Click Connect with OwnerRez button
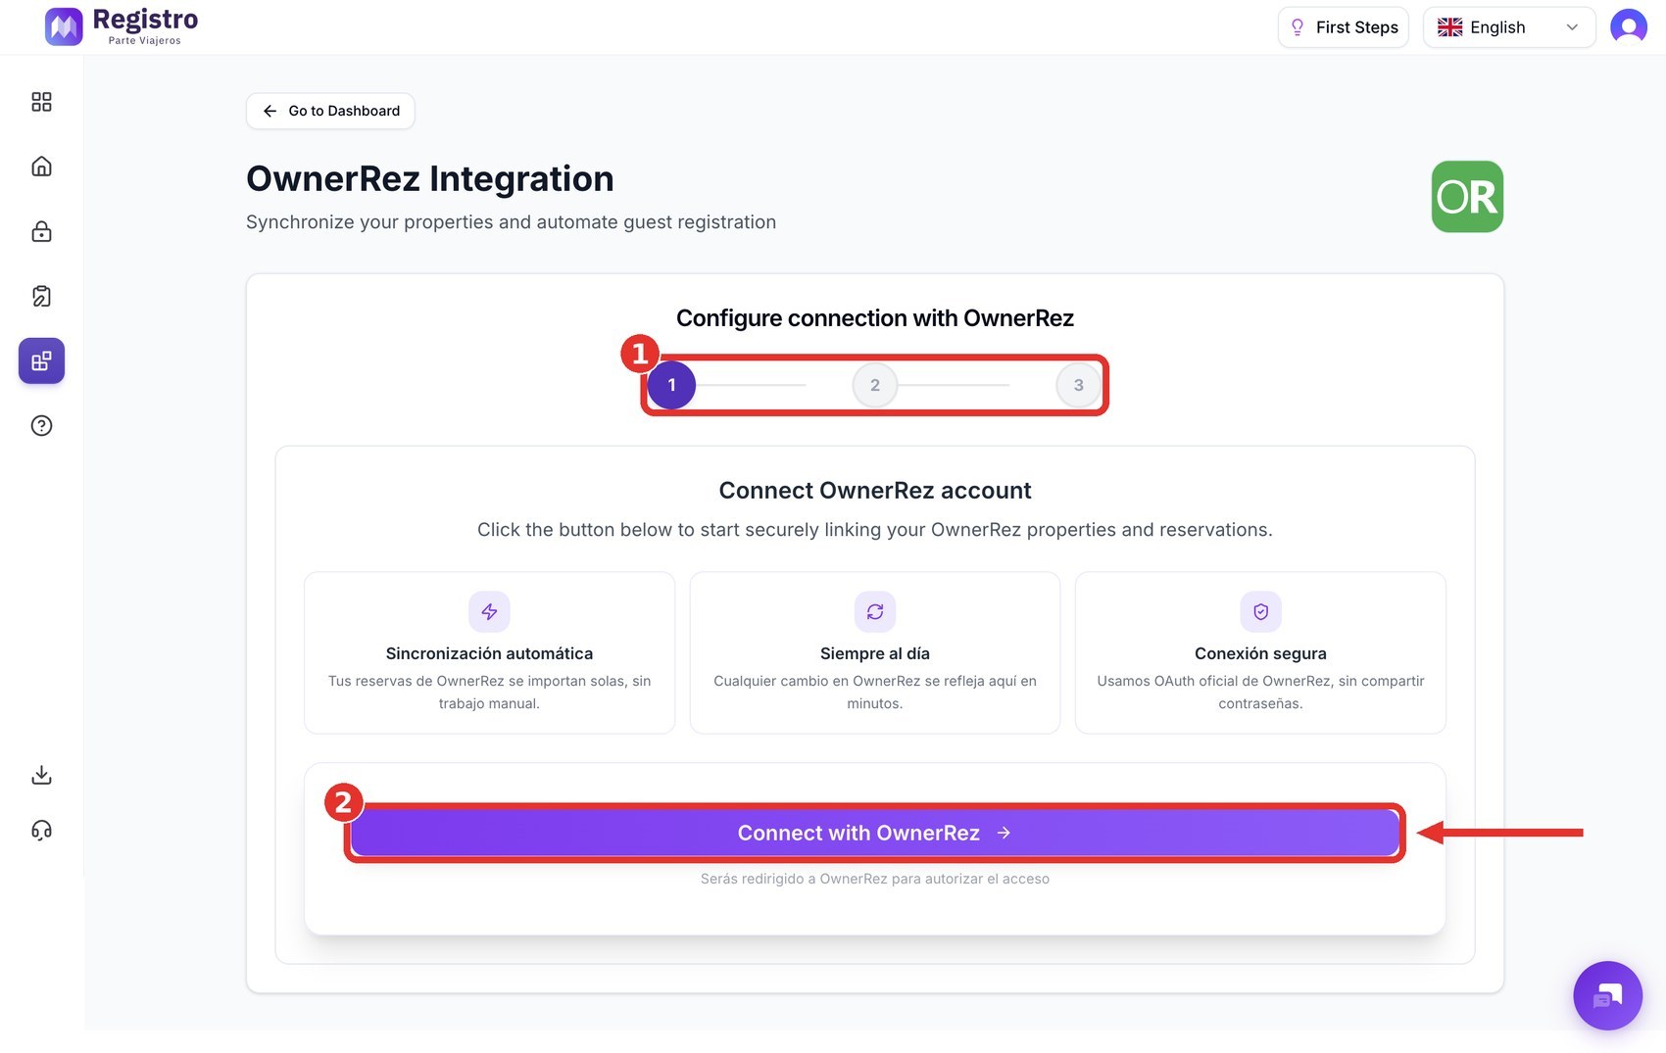This screenshot has height=1053, width=1666. [875, 833]
